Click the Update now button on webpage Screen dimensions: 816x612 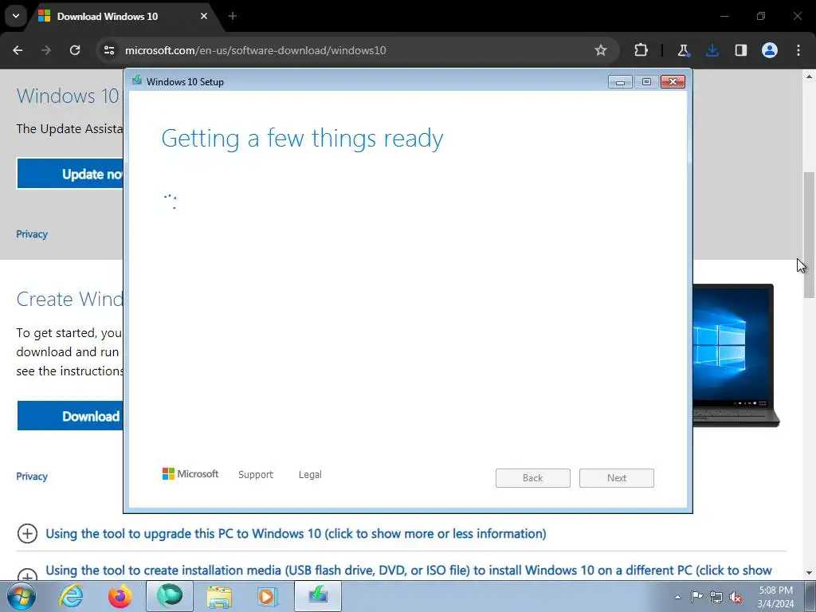click(70, 173)
